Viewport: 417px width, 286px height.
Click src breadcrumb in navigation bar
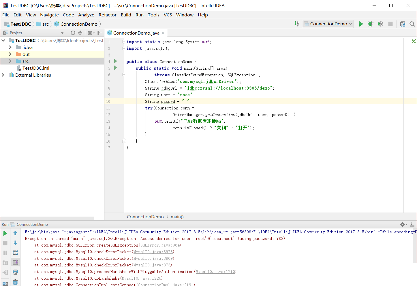[x=43, y=24]
